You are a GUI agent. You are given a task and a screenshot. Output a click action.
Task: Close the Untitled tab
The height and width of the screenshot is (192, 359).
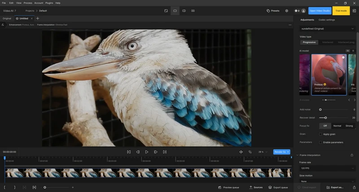pyautogui.click(x=32, y=18)
